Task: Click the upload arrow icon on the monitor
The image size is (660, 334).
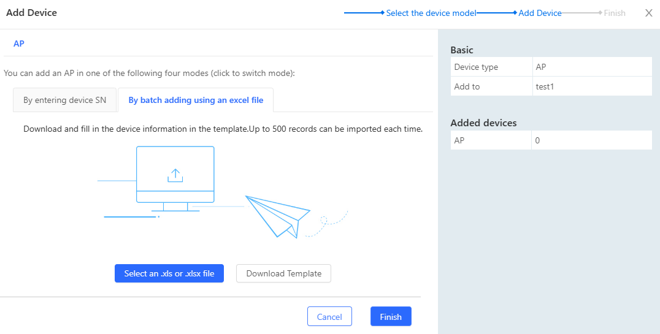Action: click(x=175, y=175)
